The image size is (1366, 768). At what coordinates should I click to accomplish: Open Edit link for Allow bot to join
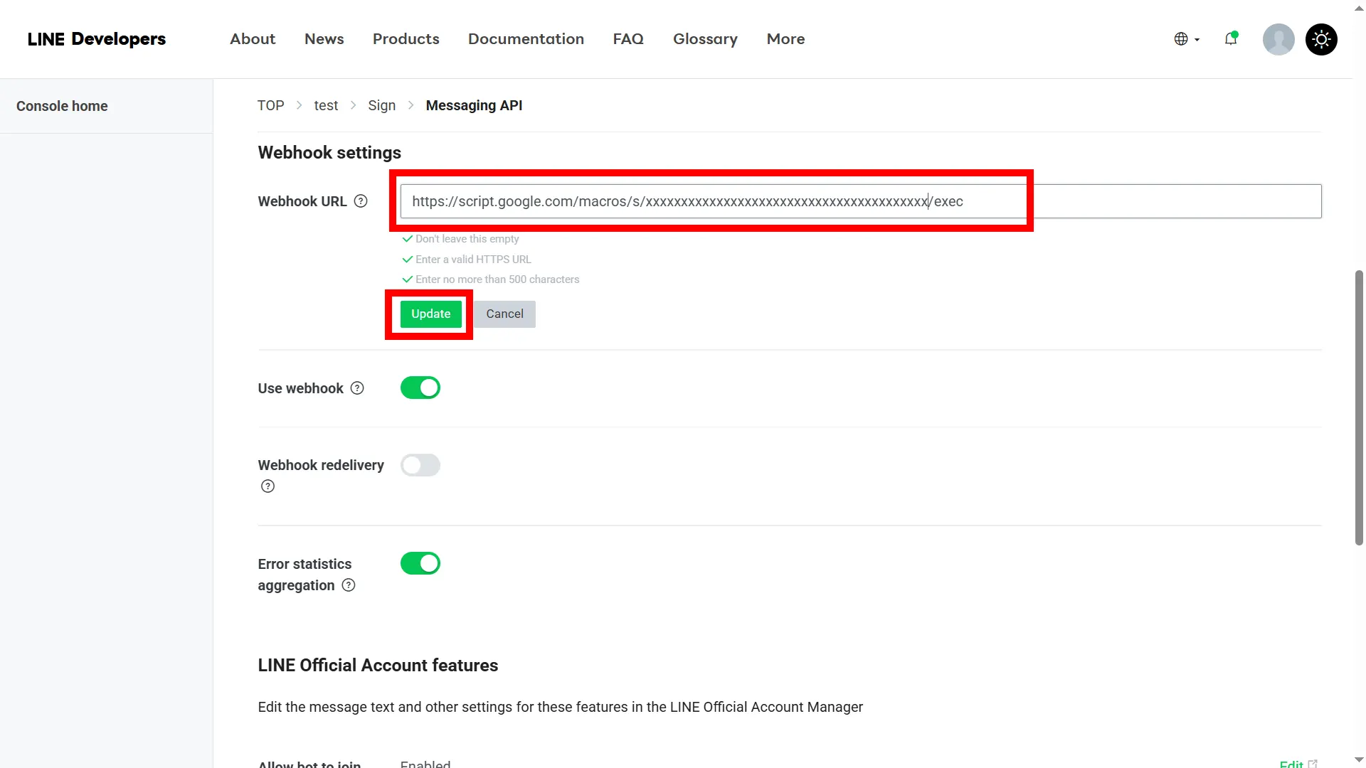1292,762
